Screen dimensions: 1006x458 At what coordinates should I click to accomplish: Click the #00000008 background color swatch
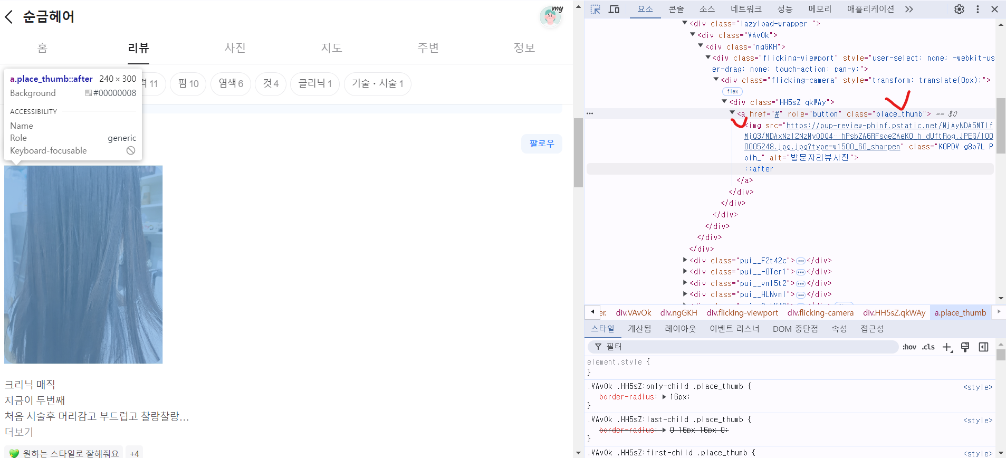click(x=89, y=93)
